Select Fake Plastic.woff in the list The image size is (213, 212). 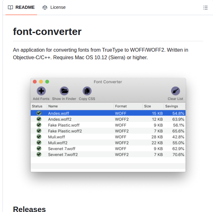click(64, 125)
